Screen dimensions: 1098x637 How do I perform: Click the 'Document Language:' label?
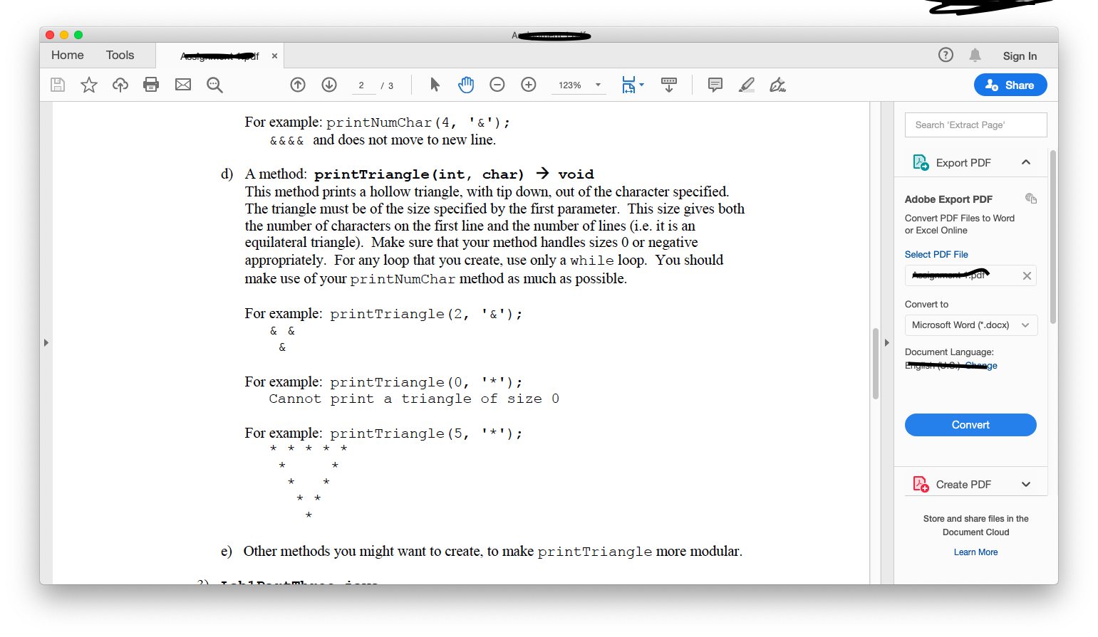(949, 352)
